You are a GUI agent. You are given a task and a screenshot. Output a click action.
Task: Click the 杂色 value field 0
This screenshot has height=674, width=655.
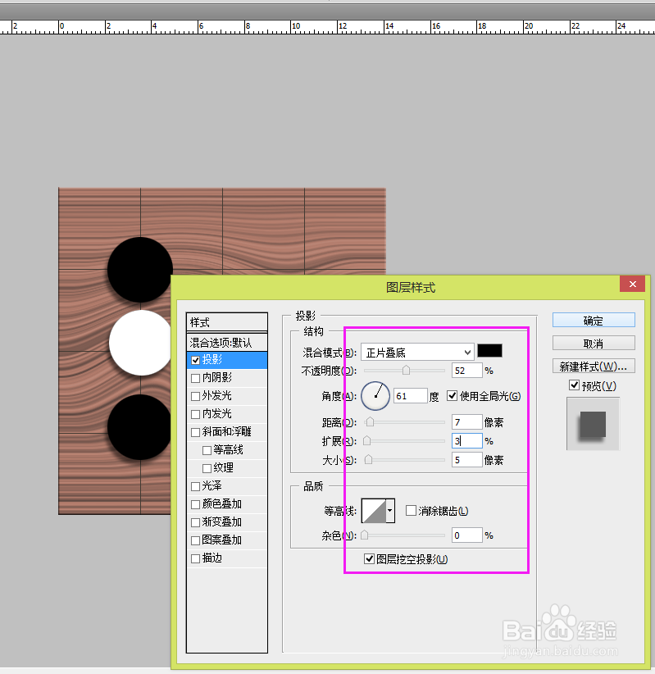click(466, 535)
